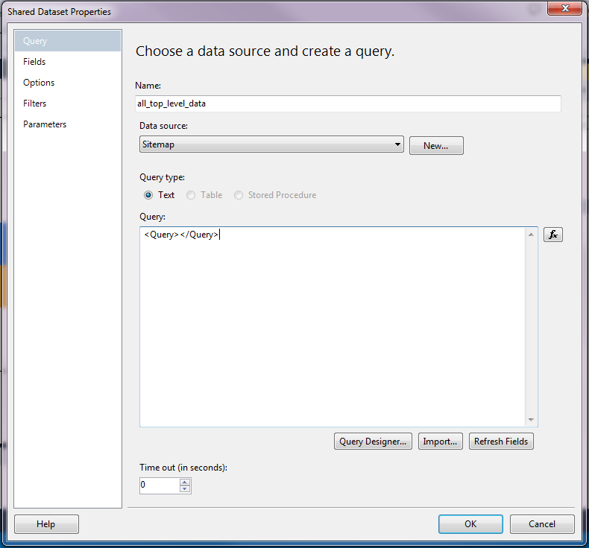589x548 pixels.
Task: Select the Text query type radio button
Action: click(148, 195)
